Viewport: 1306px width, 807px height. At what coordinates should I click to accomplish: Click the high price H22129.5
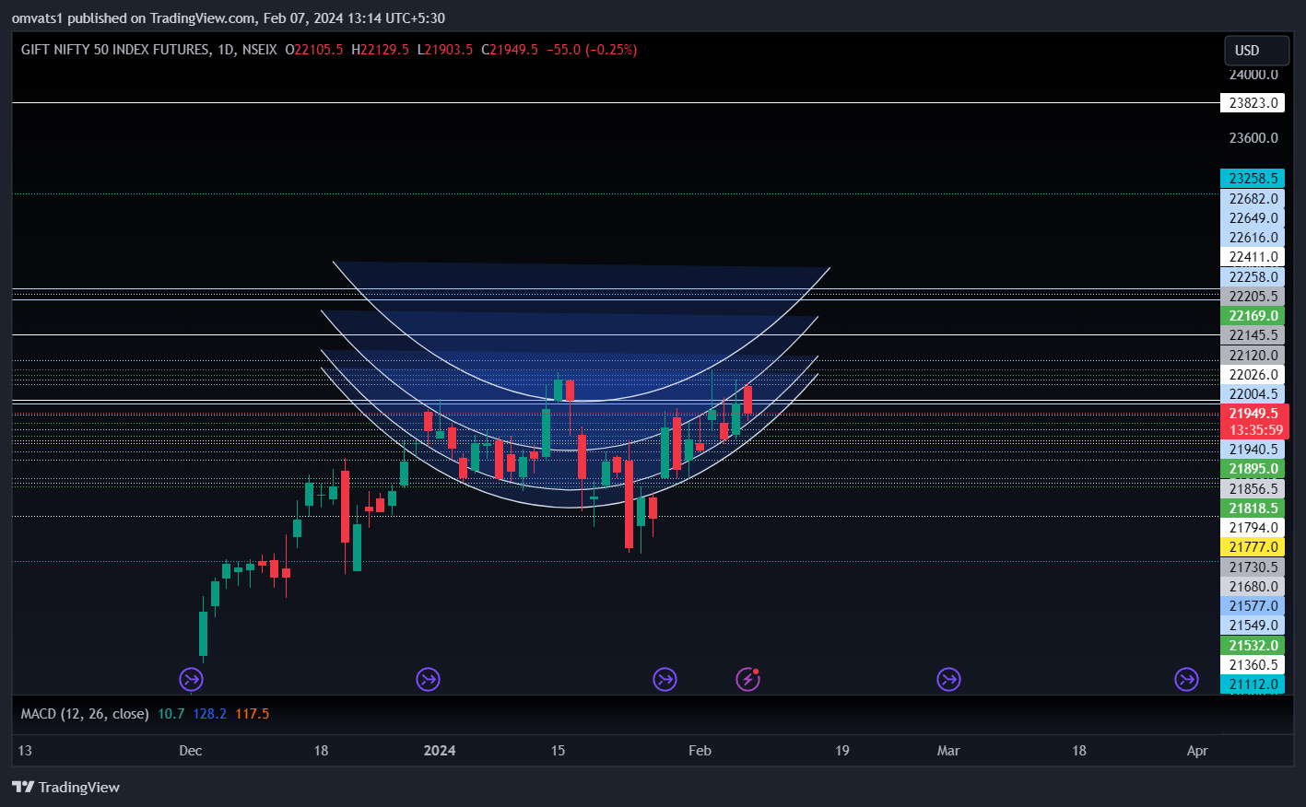pyautogui.click(x=380, y=50)
